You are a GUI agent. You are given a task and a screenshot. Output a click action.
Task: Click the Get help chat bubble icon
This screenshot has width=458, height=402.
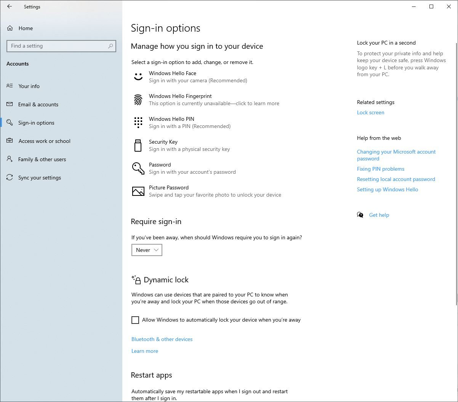pos(360,215)
